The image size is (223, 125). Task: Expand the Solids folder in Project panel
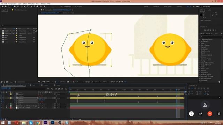pos(1,35)
